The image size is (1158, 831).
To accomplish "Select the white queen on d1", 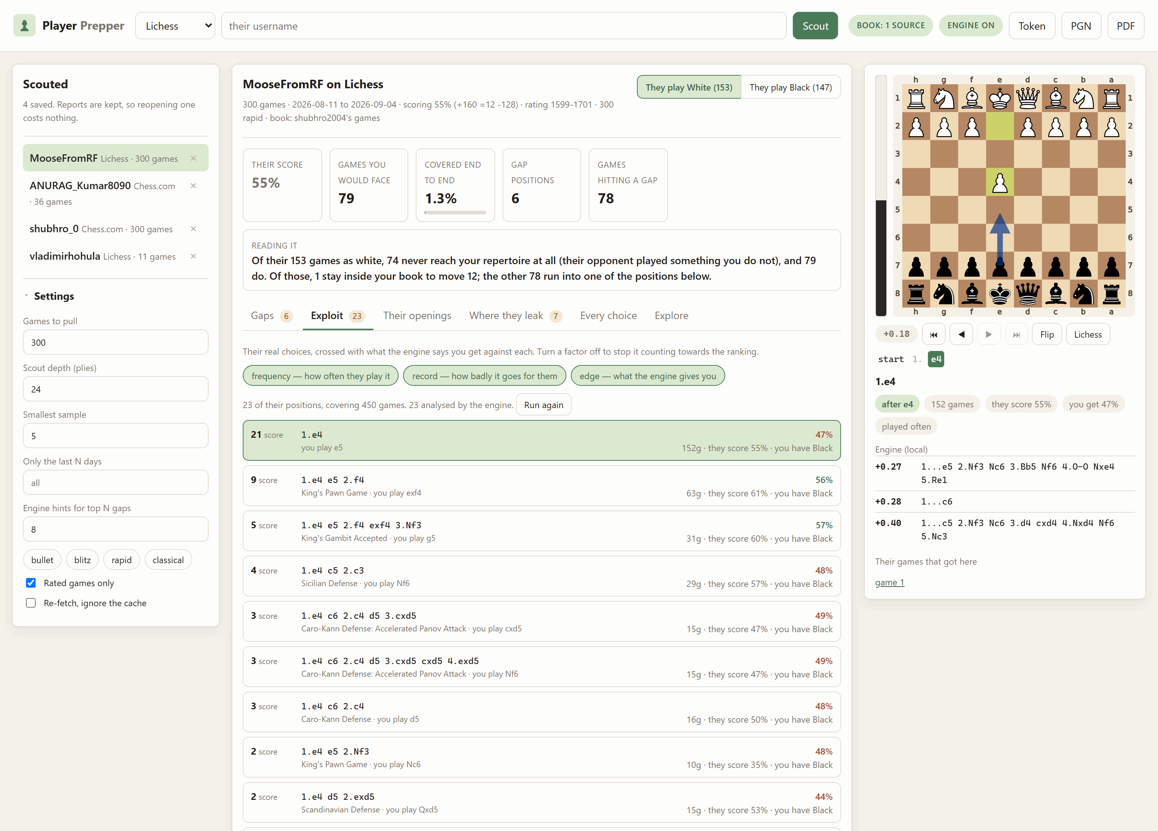I will tap(1028, 99).
